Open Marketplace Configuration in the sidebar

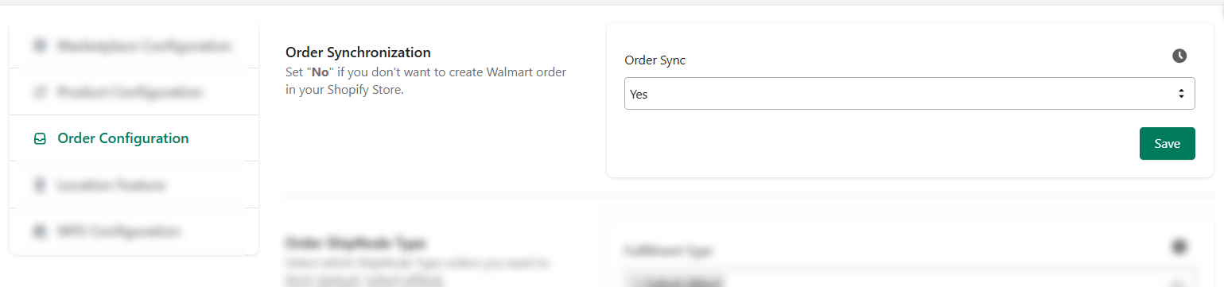pyautogui.click(x=134, y=46)
